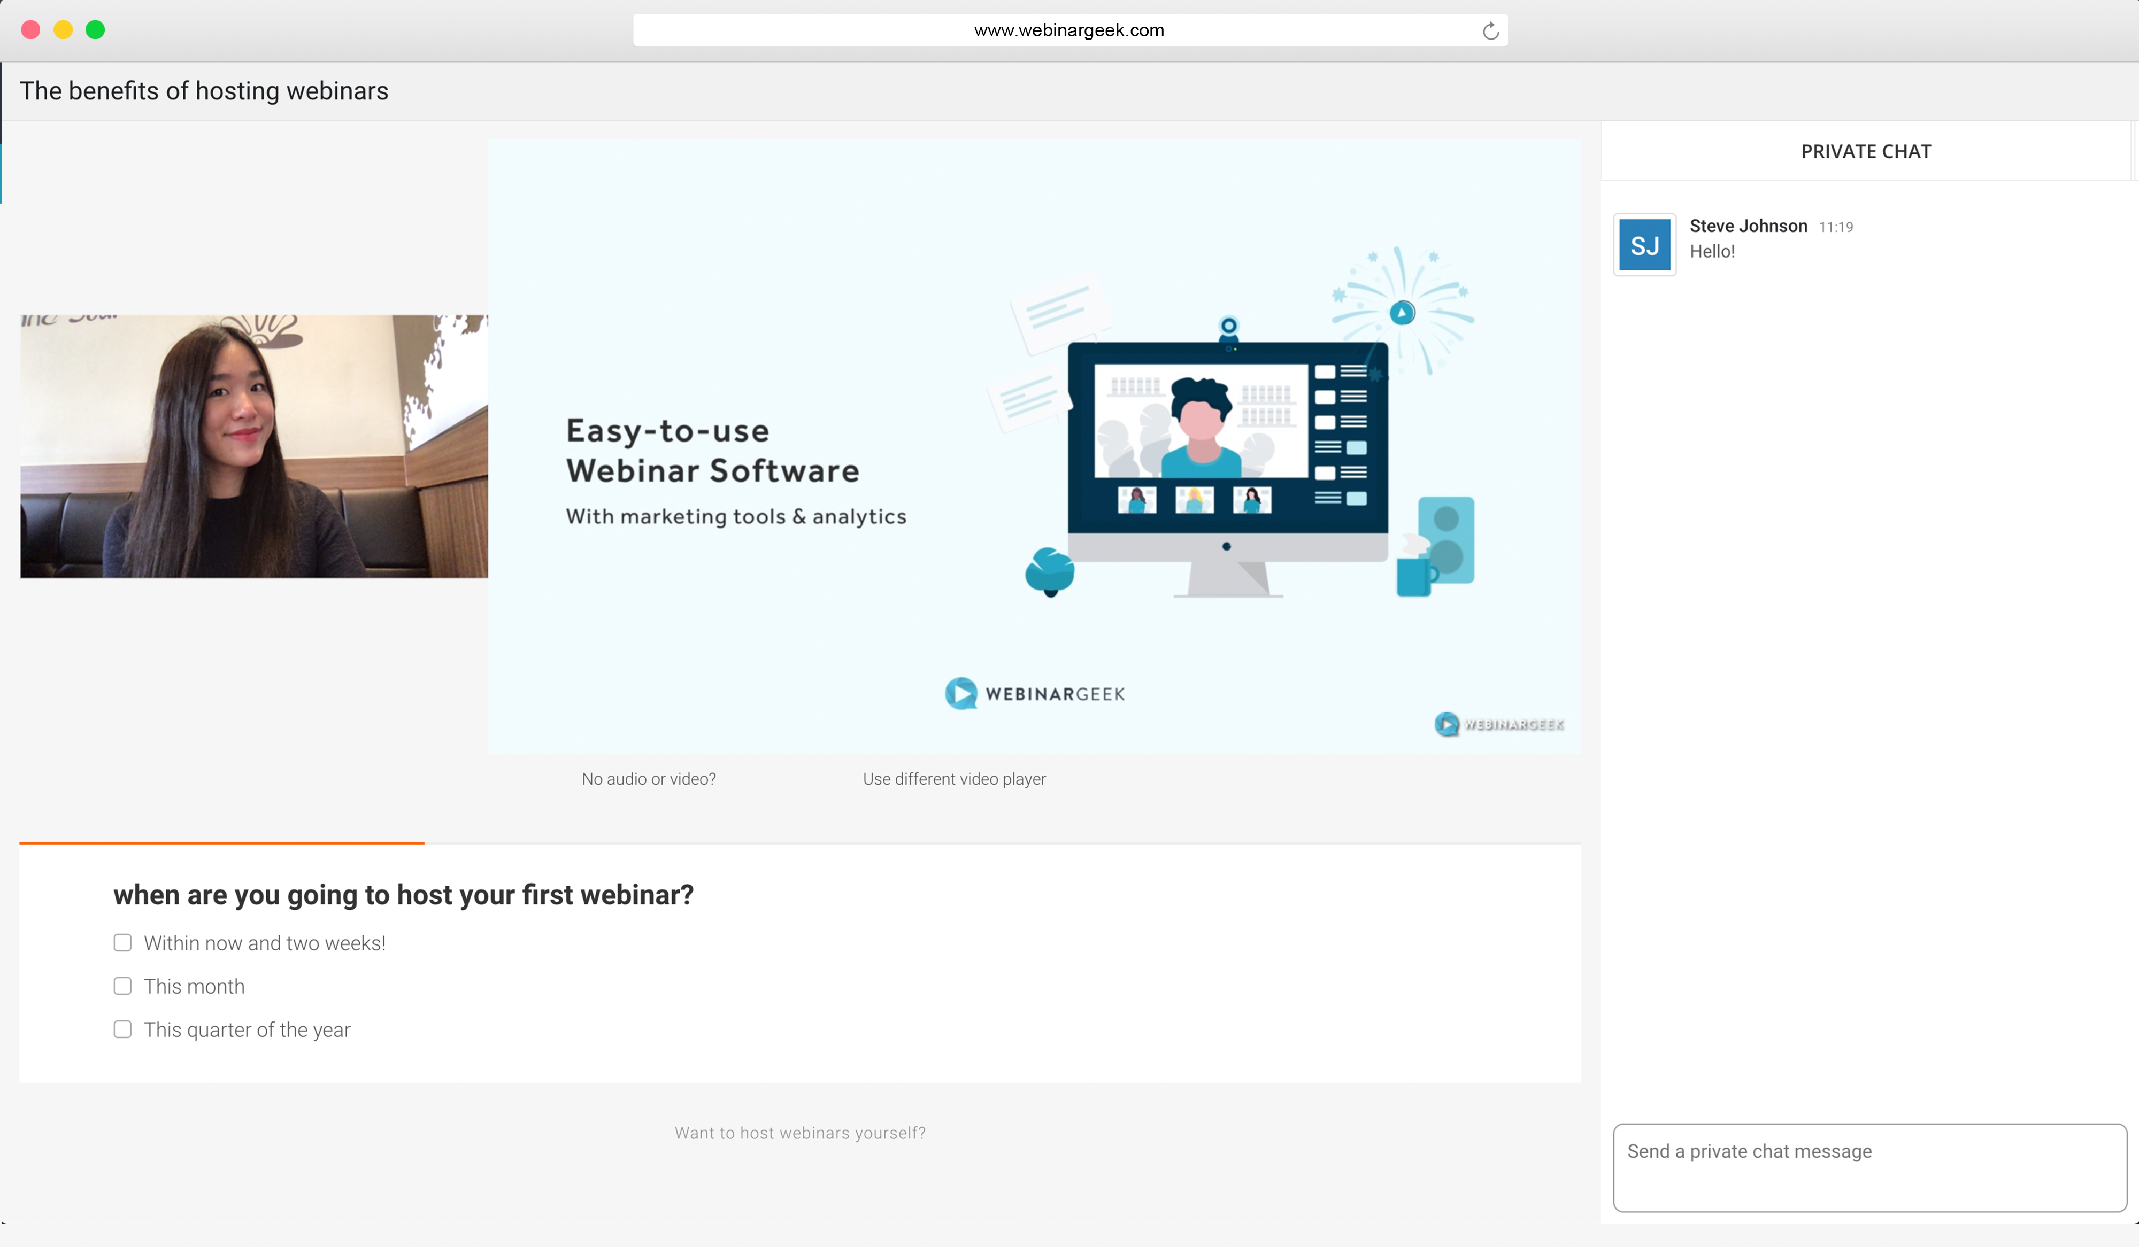2139x1247 pixels.
Task: Tick the 'This month' checkbox
Action: 123,986
